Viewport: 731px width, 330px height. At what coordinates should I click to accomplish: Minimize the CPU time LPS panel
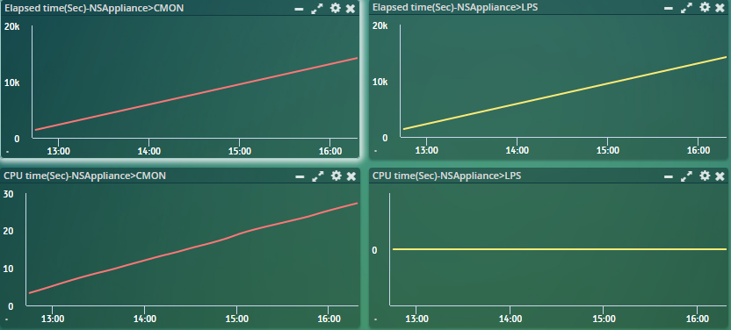[x=669, y=177]
